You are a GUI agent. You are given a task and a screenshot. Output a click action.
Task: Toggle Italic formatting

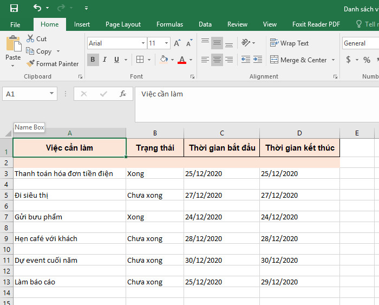tap(104, 60)
